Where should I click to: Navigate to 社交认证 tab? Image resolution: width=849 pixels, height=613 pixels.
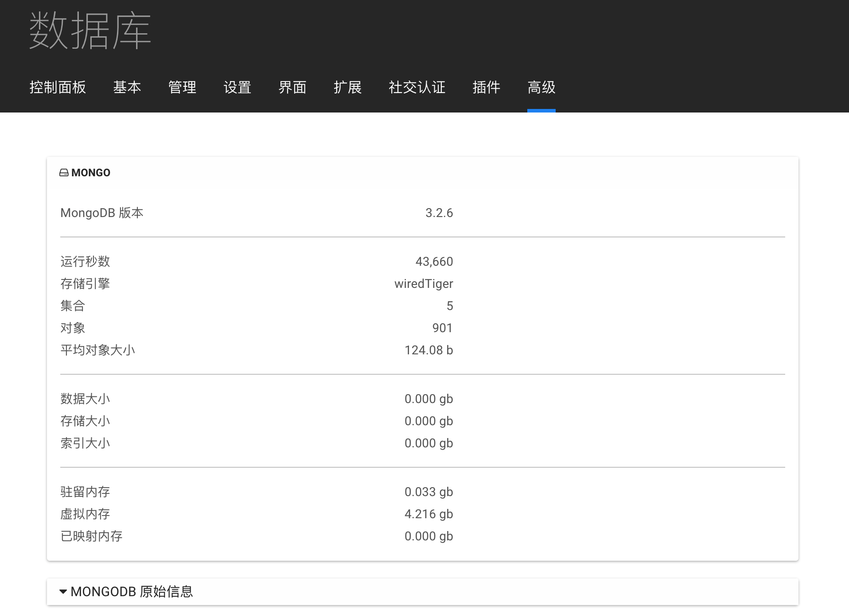pyautogui.click(x=417, y=87)
